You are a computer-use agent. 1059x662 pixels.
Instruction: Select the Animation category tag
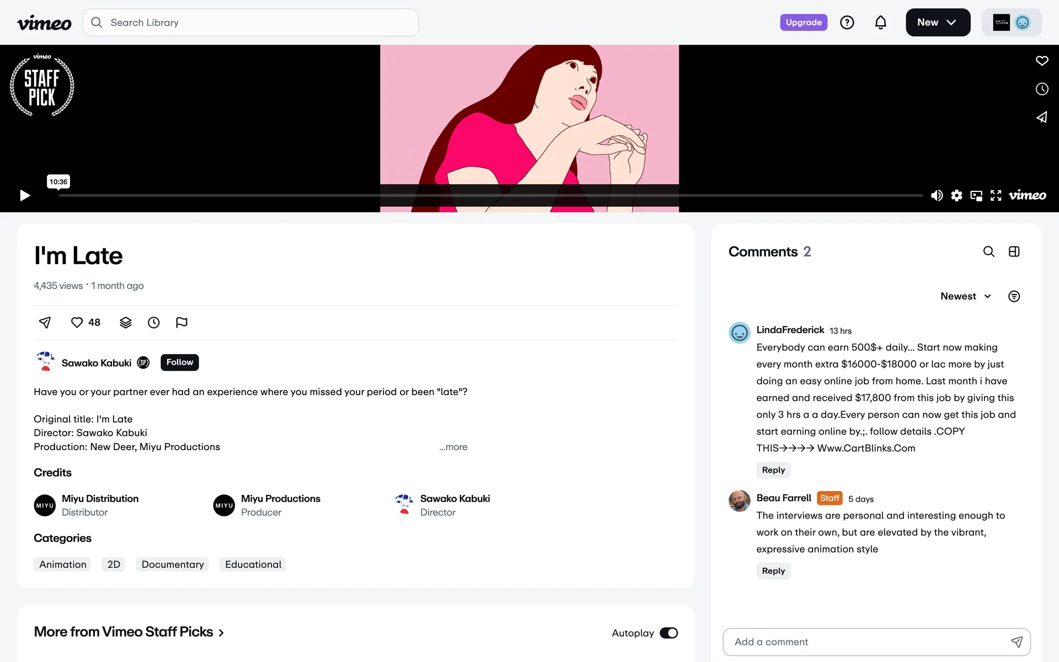pos(63,564)
